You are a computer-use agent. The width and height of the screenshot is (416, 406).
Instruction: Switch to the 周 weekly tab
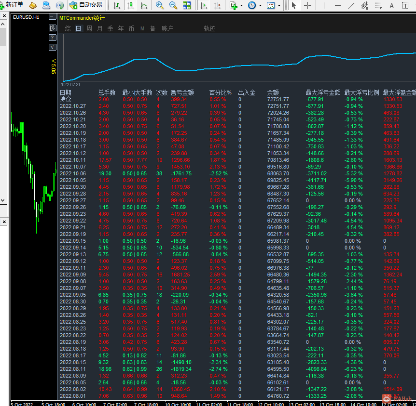[89, 28]
